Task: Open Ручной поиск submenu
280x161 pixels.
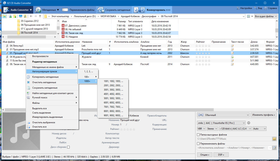Action: (x=52, y=98)
